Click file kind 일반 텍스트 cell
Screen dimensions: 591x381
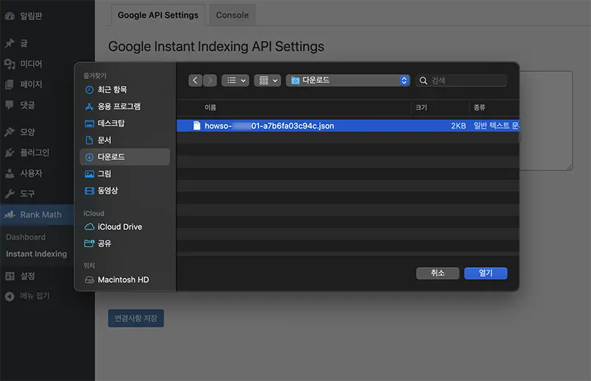[x=496, y=126]
